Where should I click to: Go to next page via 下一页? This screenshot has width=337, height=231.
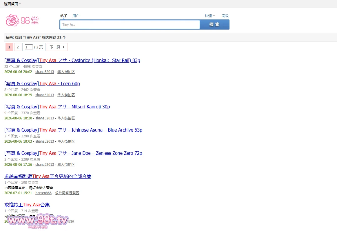point(57,47)
